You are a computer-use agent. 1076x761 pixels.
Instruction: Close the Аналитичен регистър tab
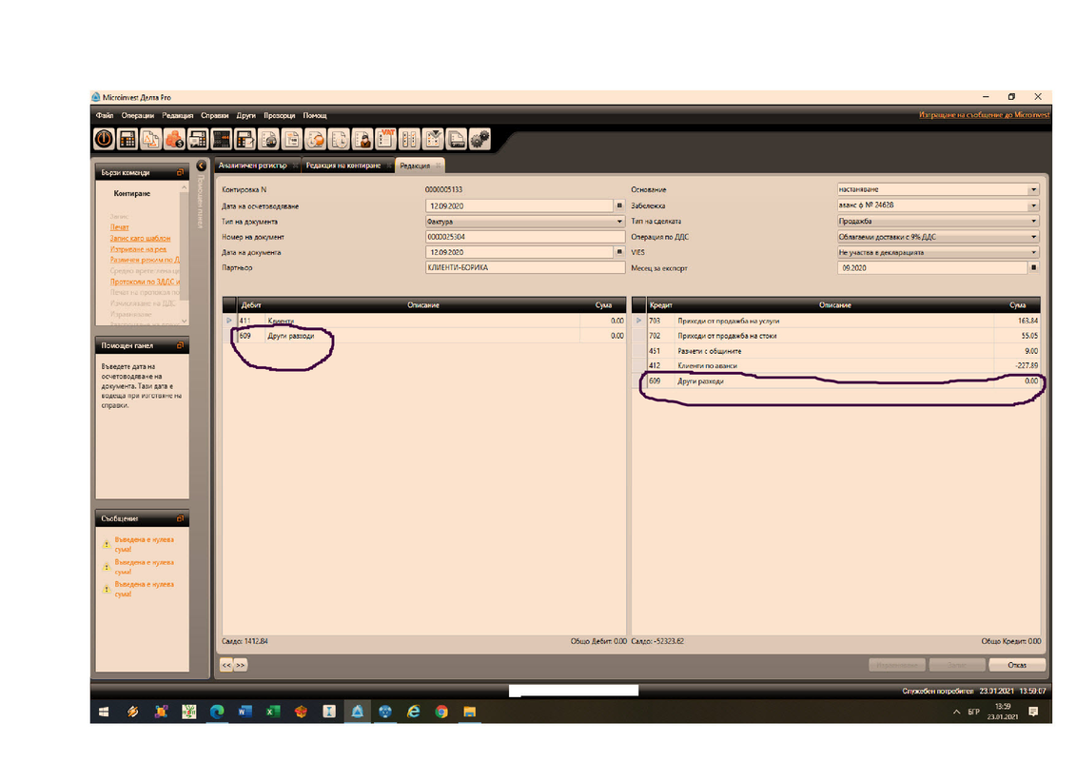[x=295, y=166]
